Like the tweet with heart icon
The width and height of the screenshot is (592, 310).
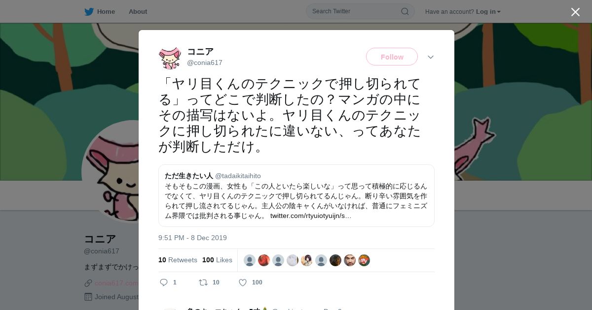[243, 282]
